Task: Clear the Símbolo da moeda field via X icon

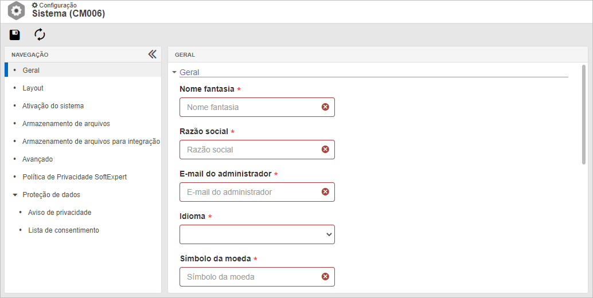Action: click(x=325, y=276)
